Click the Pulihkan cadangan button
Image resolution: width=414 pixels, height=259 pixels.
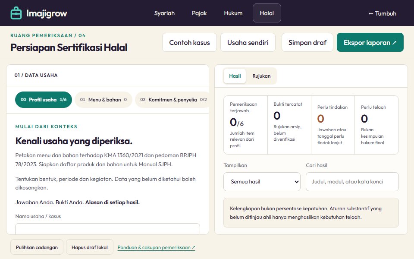click(37, 247)
